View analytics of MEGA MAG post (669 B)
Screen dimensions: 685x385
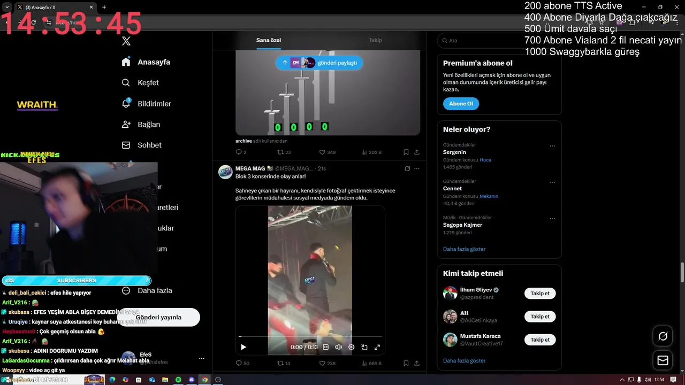point(371,363)
